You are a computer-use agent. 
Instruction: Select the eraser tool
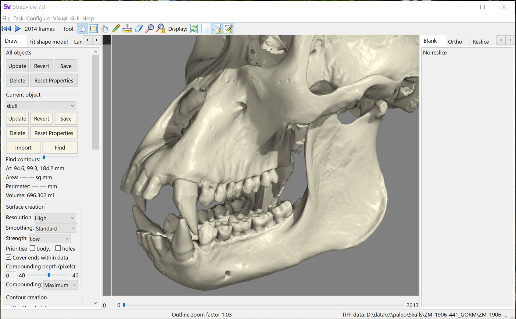click(139, 29)
